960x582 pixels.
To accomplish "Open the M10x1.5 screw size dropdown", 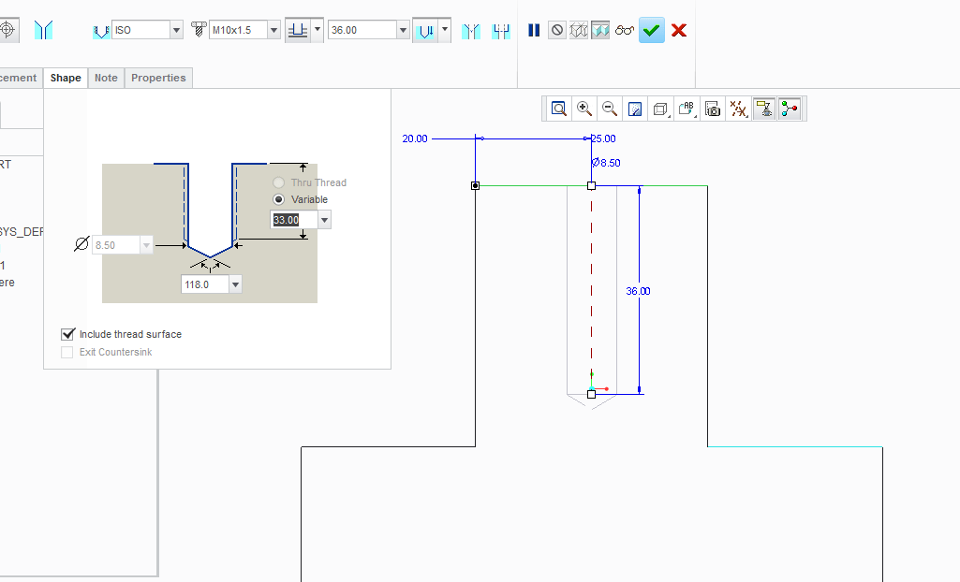I will tap(273, 30).
